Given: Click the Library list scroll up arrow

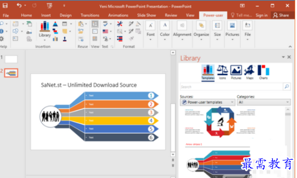Looking at the screenshot, I should pos(288,109).
